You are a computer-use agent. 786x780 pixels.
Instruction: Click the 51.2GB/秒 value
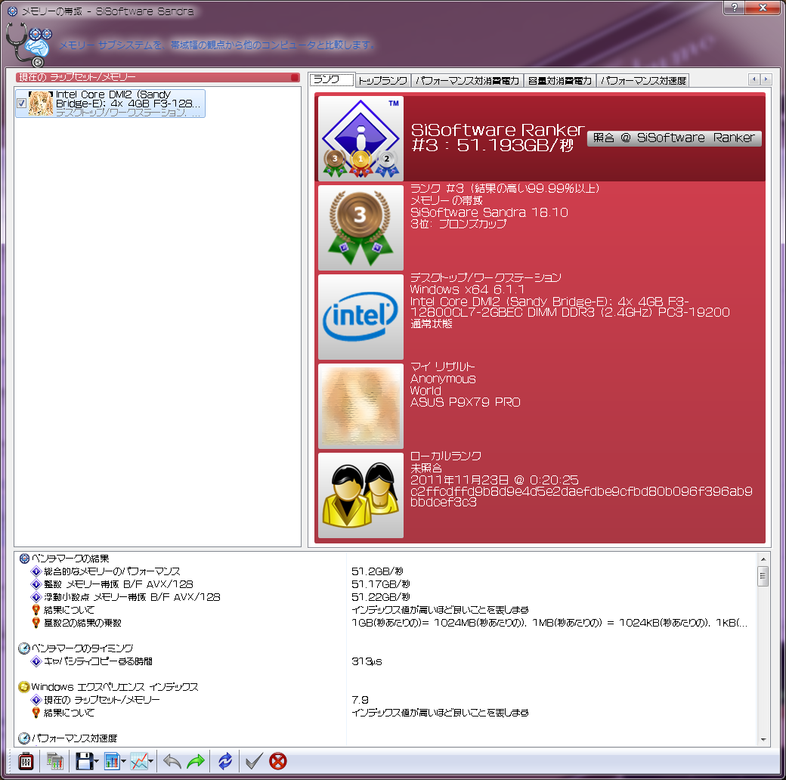[377, 571]
